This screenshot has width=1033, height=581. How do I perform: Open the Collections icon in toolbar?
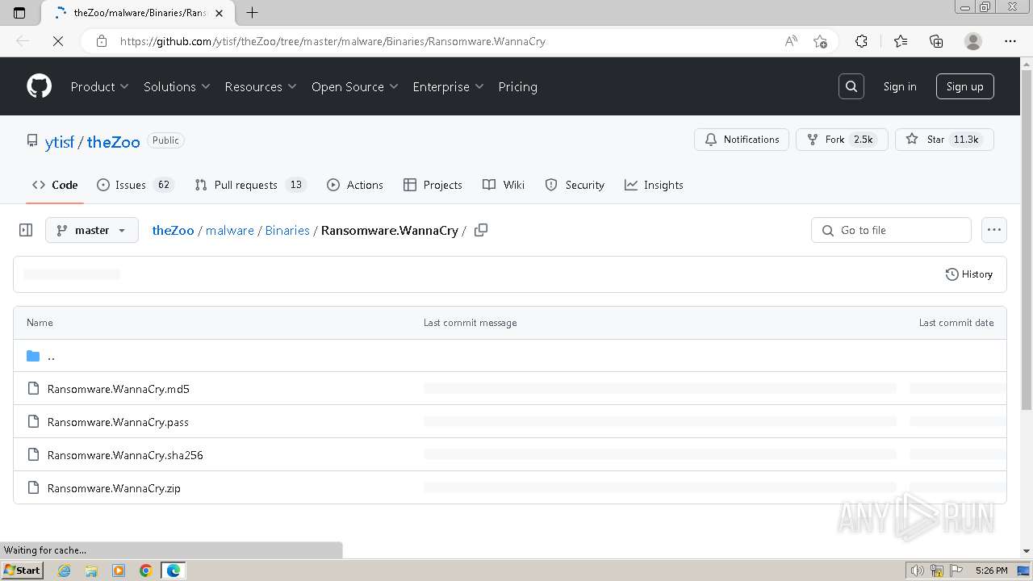click(936, 41)
